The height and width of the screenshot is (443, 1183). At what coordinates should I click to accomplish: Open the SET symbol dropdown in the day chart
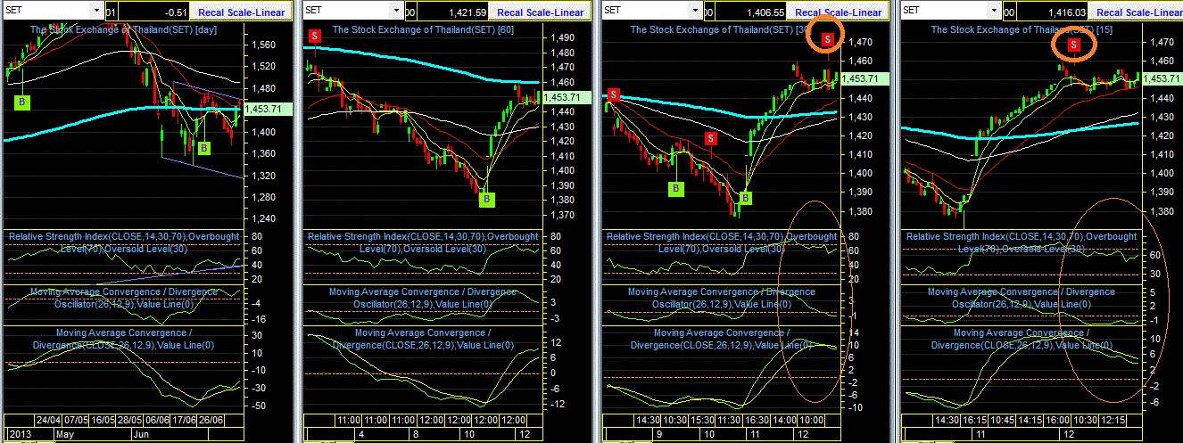click(95, 10)
